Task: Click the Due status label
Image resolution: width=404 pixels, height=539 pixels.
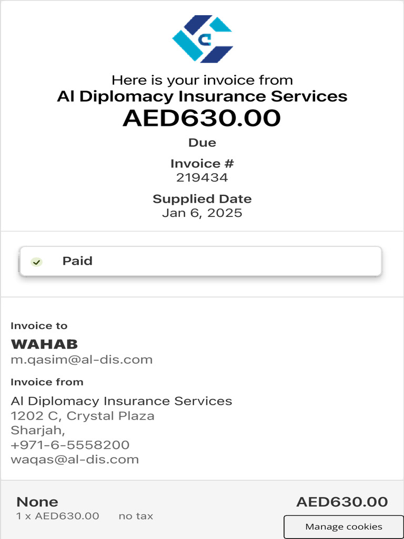Action: 202,143
